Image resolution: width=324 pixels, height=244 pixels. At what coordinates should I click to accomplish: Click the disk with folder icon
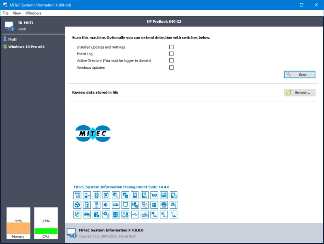pyautogui.click(x=174, y=195)
